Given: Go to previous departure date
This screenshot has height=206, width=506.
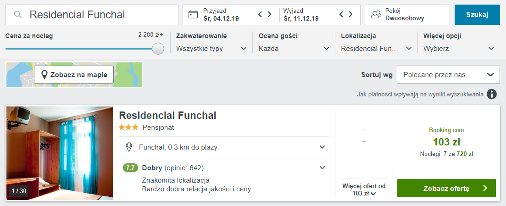Looking at the screenshot, I should click(x=341, y=15).
